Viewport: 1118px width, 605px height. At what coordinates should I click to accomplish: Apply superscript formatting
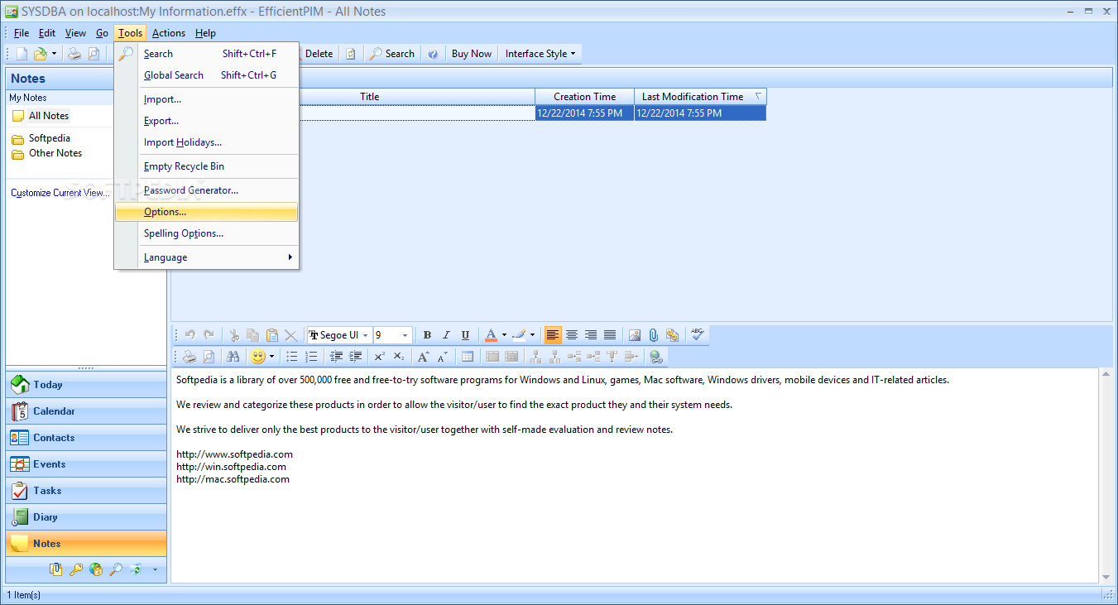(x=379, y=357)
